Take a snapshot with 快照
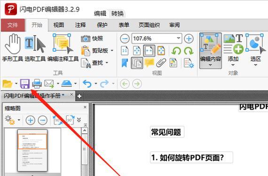 pyautogui.click(x=92, y=38)
